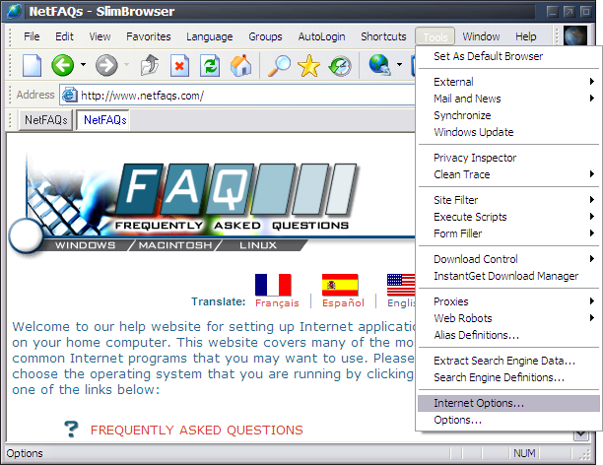Launch InstantGet Download Manager
This screenshot has height=465, width=603.
pos(508,276)
